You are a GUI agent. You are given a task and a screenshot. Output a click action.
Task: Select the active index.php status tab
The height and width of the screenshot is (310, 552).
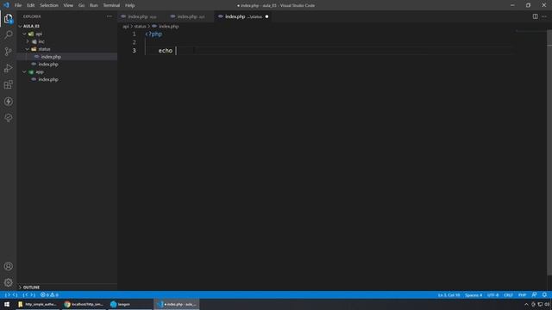click(243, 16)
